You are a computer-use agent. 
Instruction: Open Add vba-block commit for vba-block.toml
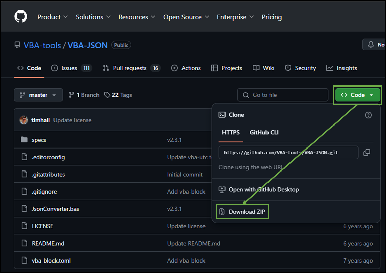[186, 260]
